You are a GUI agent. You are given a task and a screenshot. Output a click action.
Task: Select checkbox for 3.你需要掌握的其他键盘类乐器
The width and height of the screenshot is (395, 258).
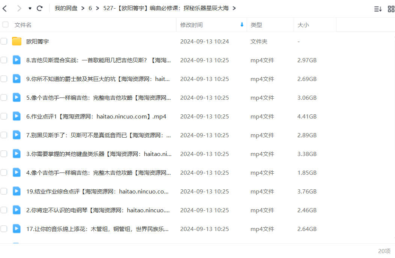click(4, 154)
